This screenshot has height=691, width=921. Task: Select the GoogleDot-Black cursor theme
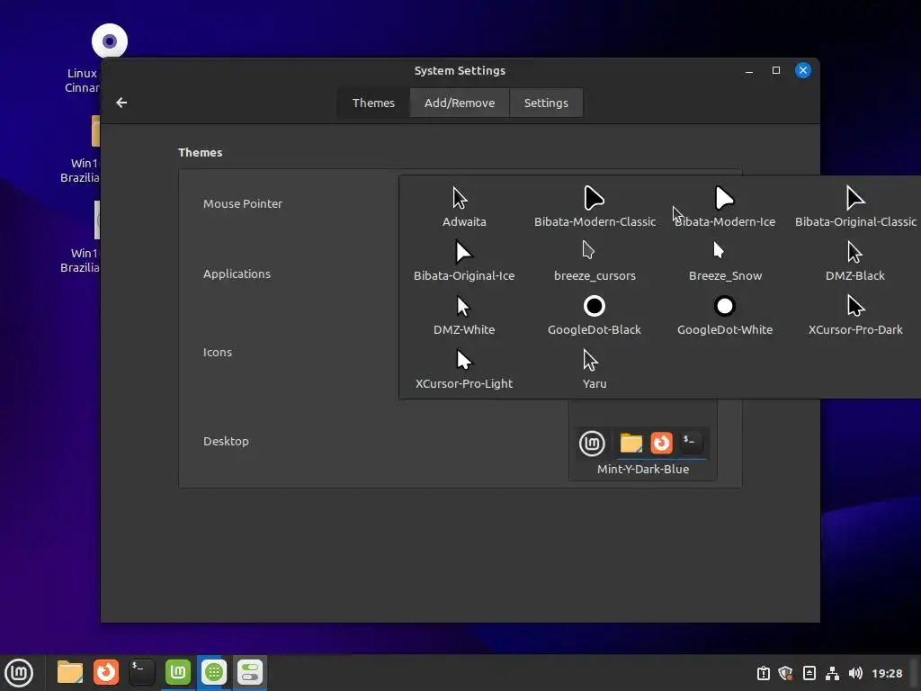[x=595, y=315]
